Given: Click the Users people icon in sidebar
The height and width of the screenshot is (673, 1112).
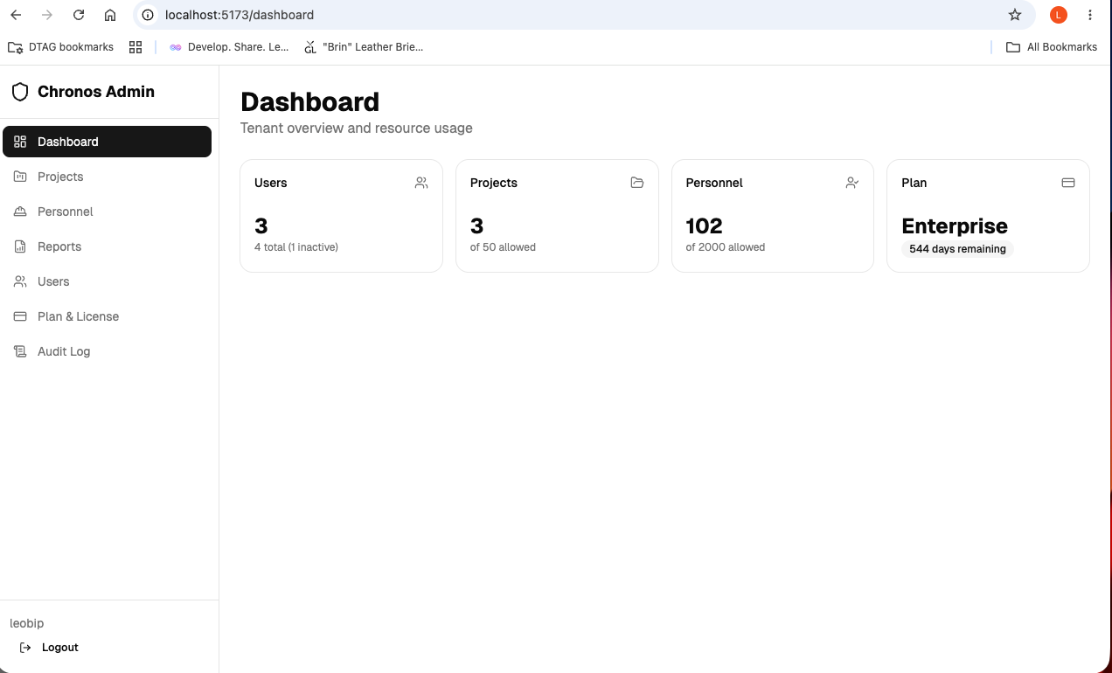Looking at the screenshot, I should [x=20, y=281].
